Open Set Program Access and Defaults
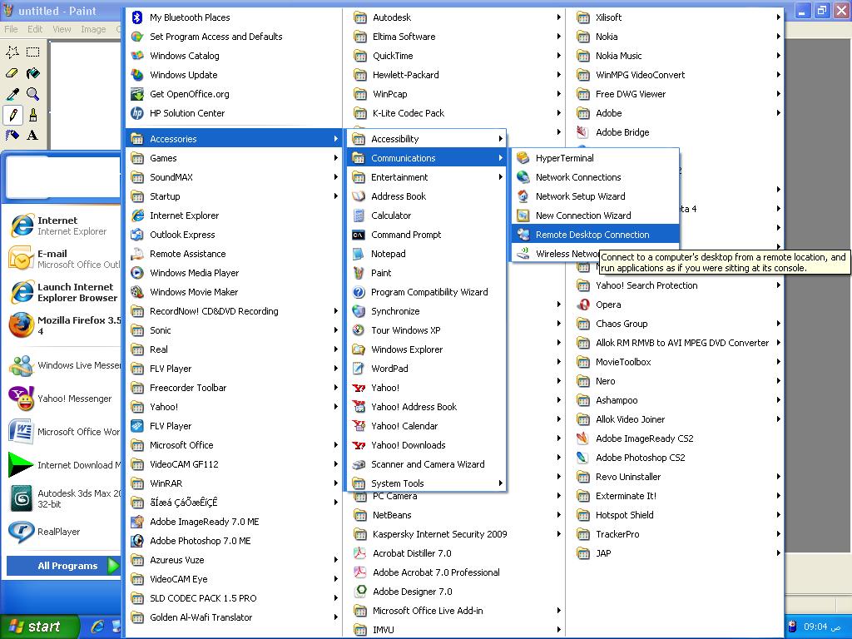The image size is (852, 639). pos(234,37)
